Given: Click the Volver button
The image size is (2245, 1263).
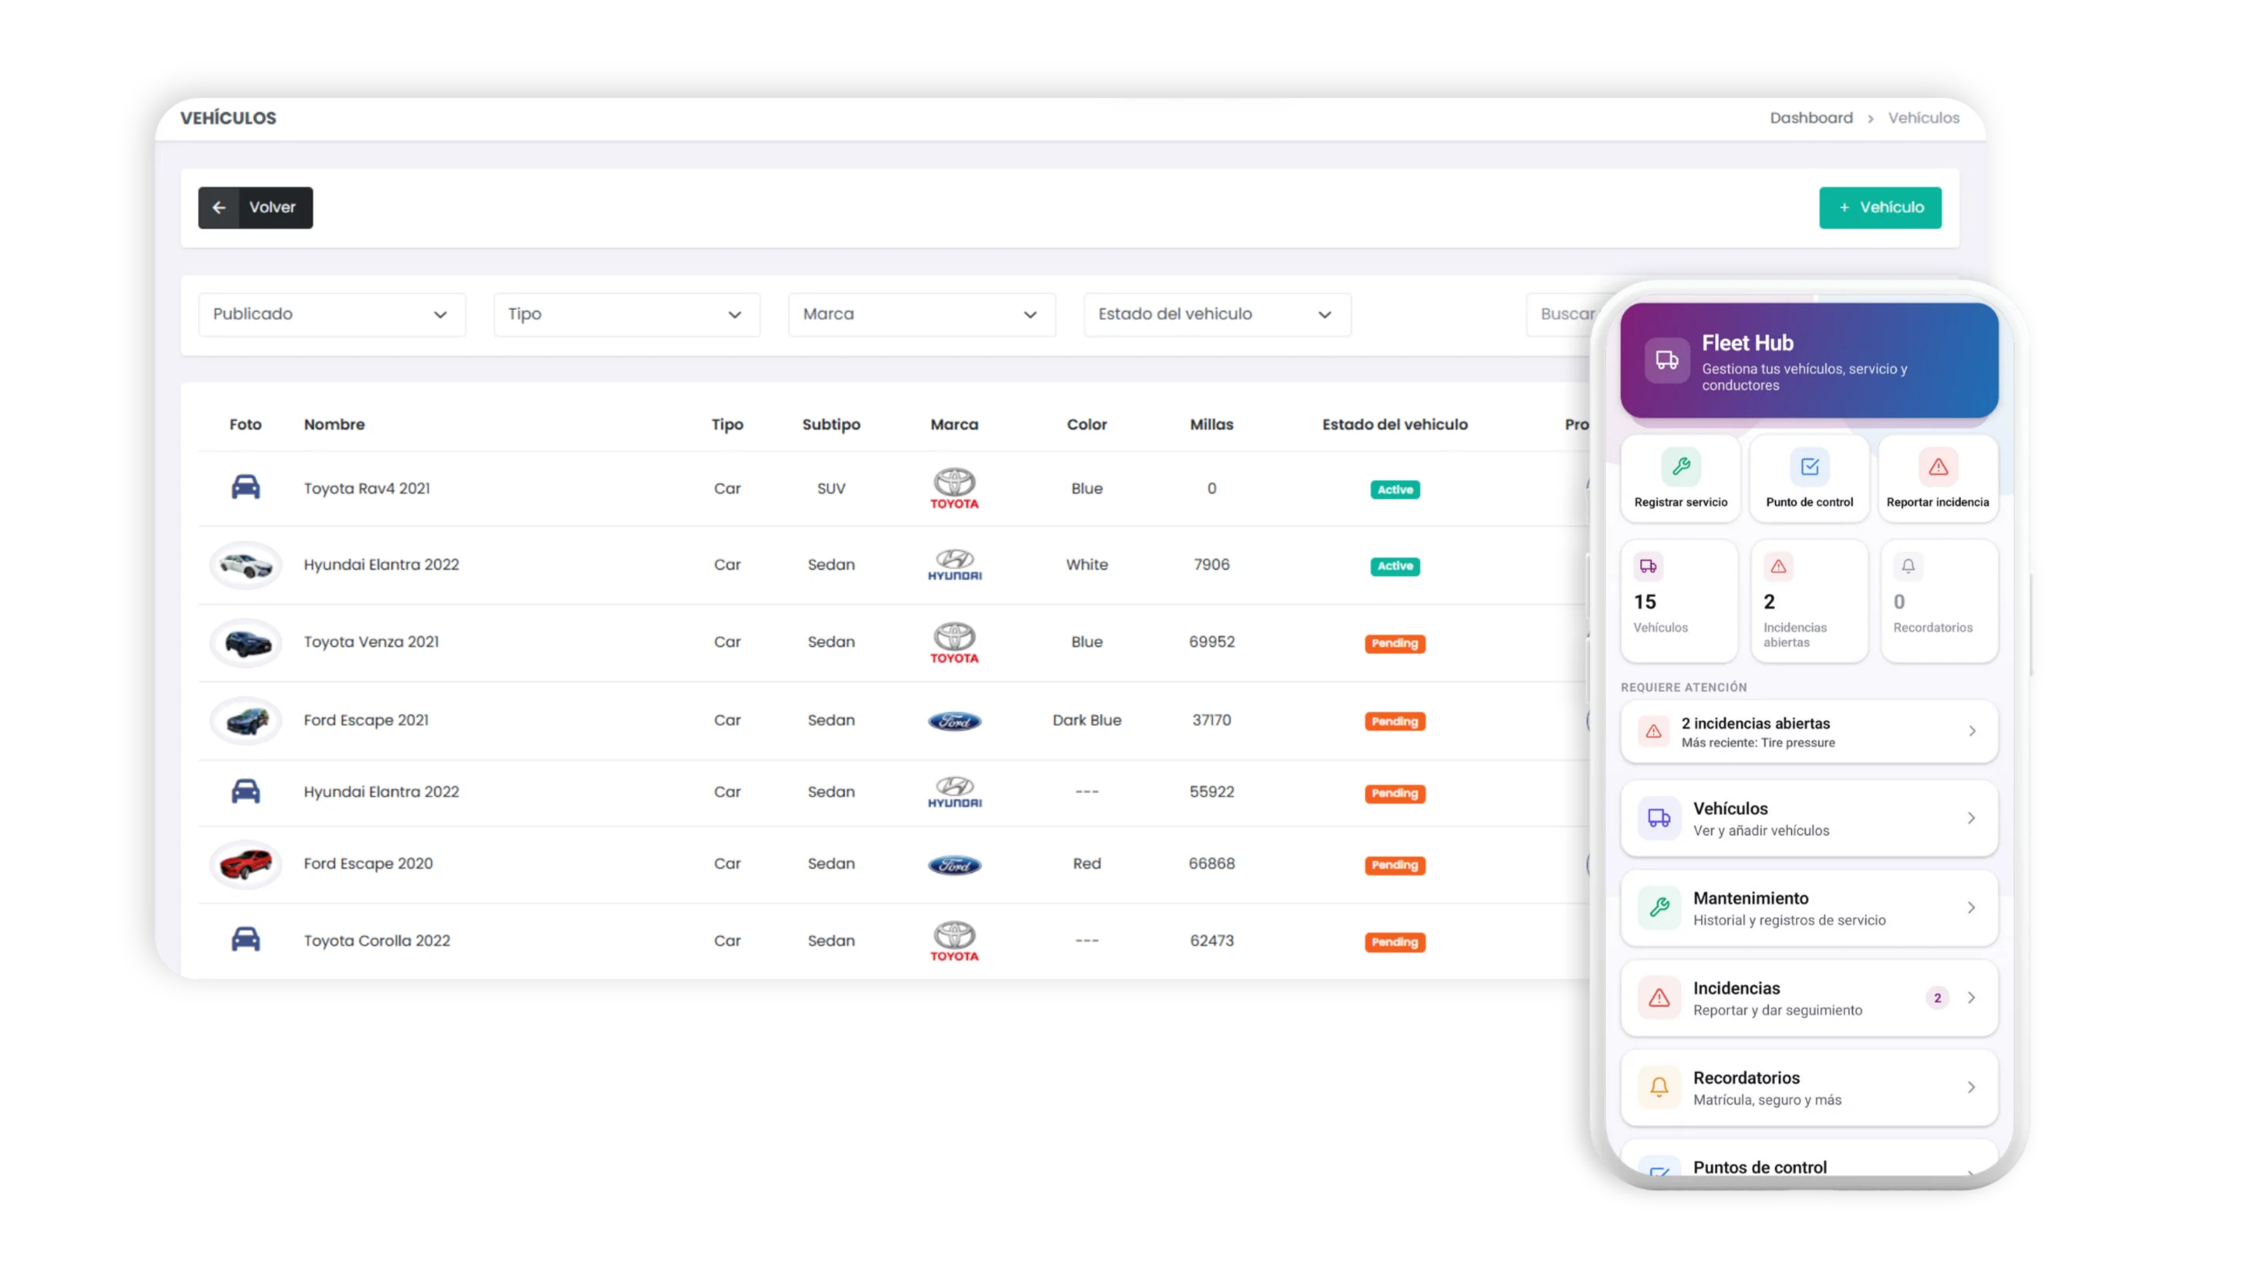Looking at the screenshot, I should [254, 207].
